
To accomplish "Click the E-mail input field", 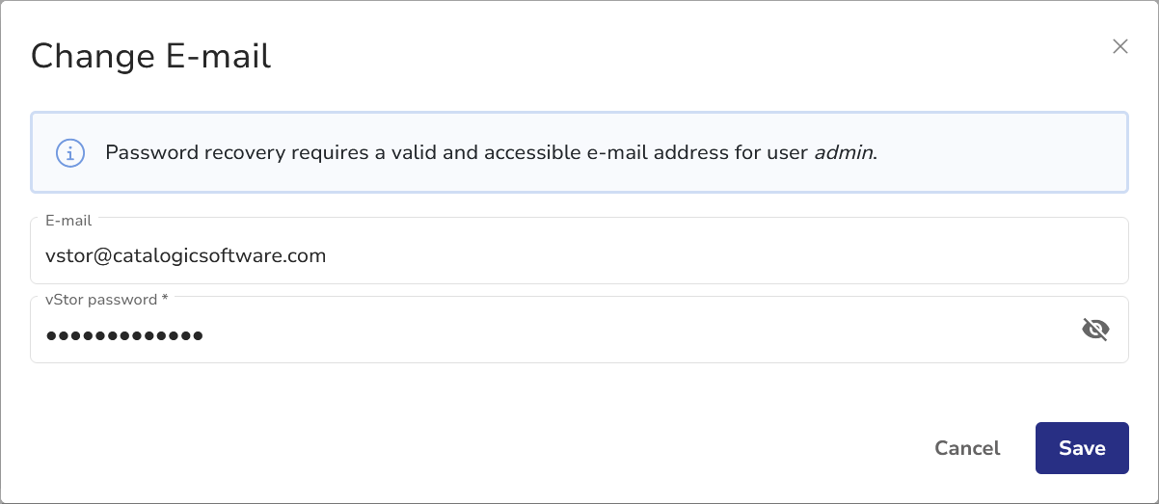I will [579, 255].
